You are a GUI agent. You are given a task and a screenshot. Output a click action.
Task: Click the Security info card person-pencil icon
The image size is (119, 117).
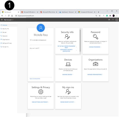coord(67,37)
